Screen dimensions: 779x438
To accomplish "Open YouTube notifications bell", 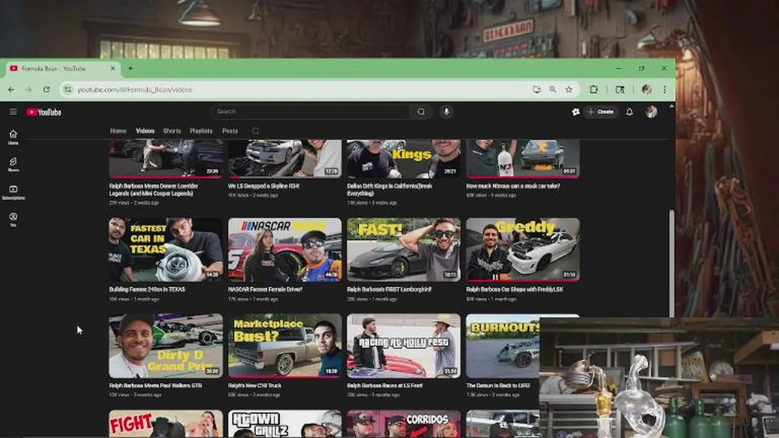I will (629, 112).
